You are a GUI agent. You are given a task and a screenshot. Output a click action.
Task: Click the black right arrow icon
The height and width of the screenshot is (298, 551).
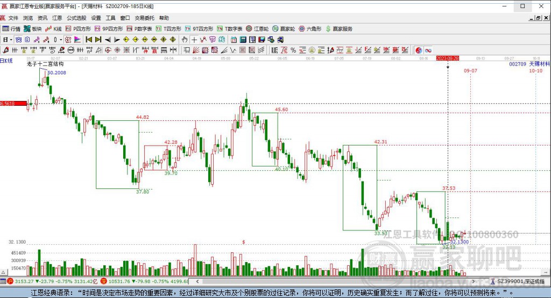coord(117,40)
